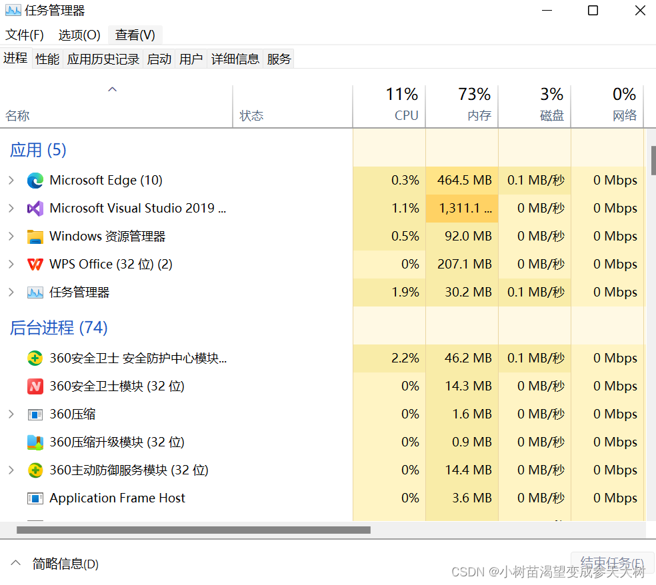Click the 1,311.1 memory cell of Visual Studio
The image size is (656, 585).
(462, 209)
